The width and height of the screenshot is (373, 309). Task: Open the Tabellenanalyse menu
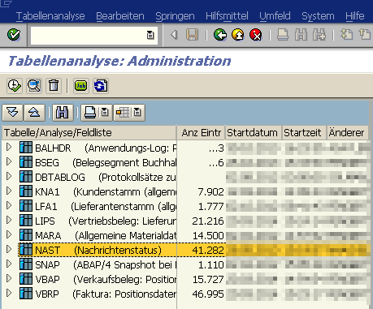click(50, 16)
